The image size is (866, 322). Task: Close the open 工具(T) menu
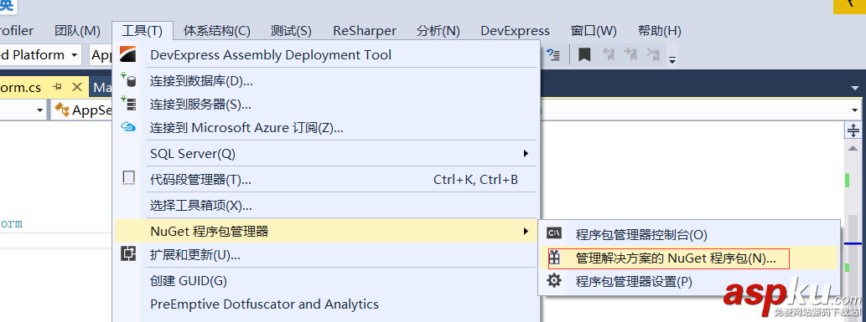click(x=143, y=31)
